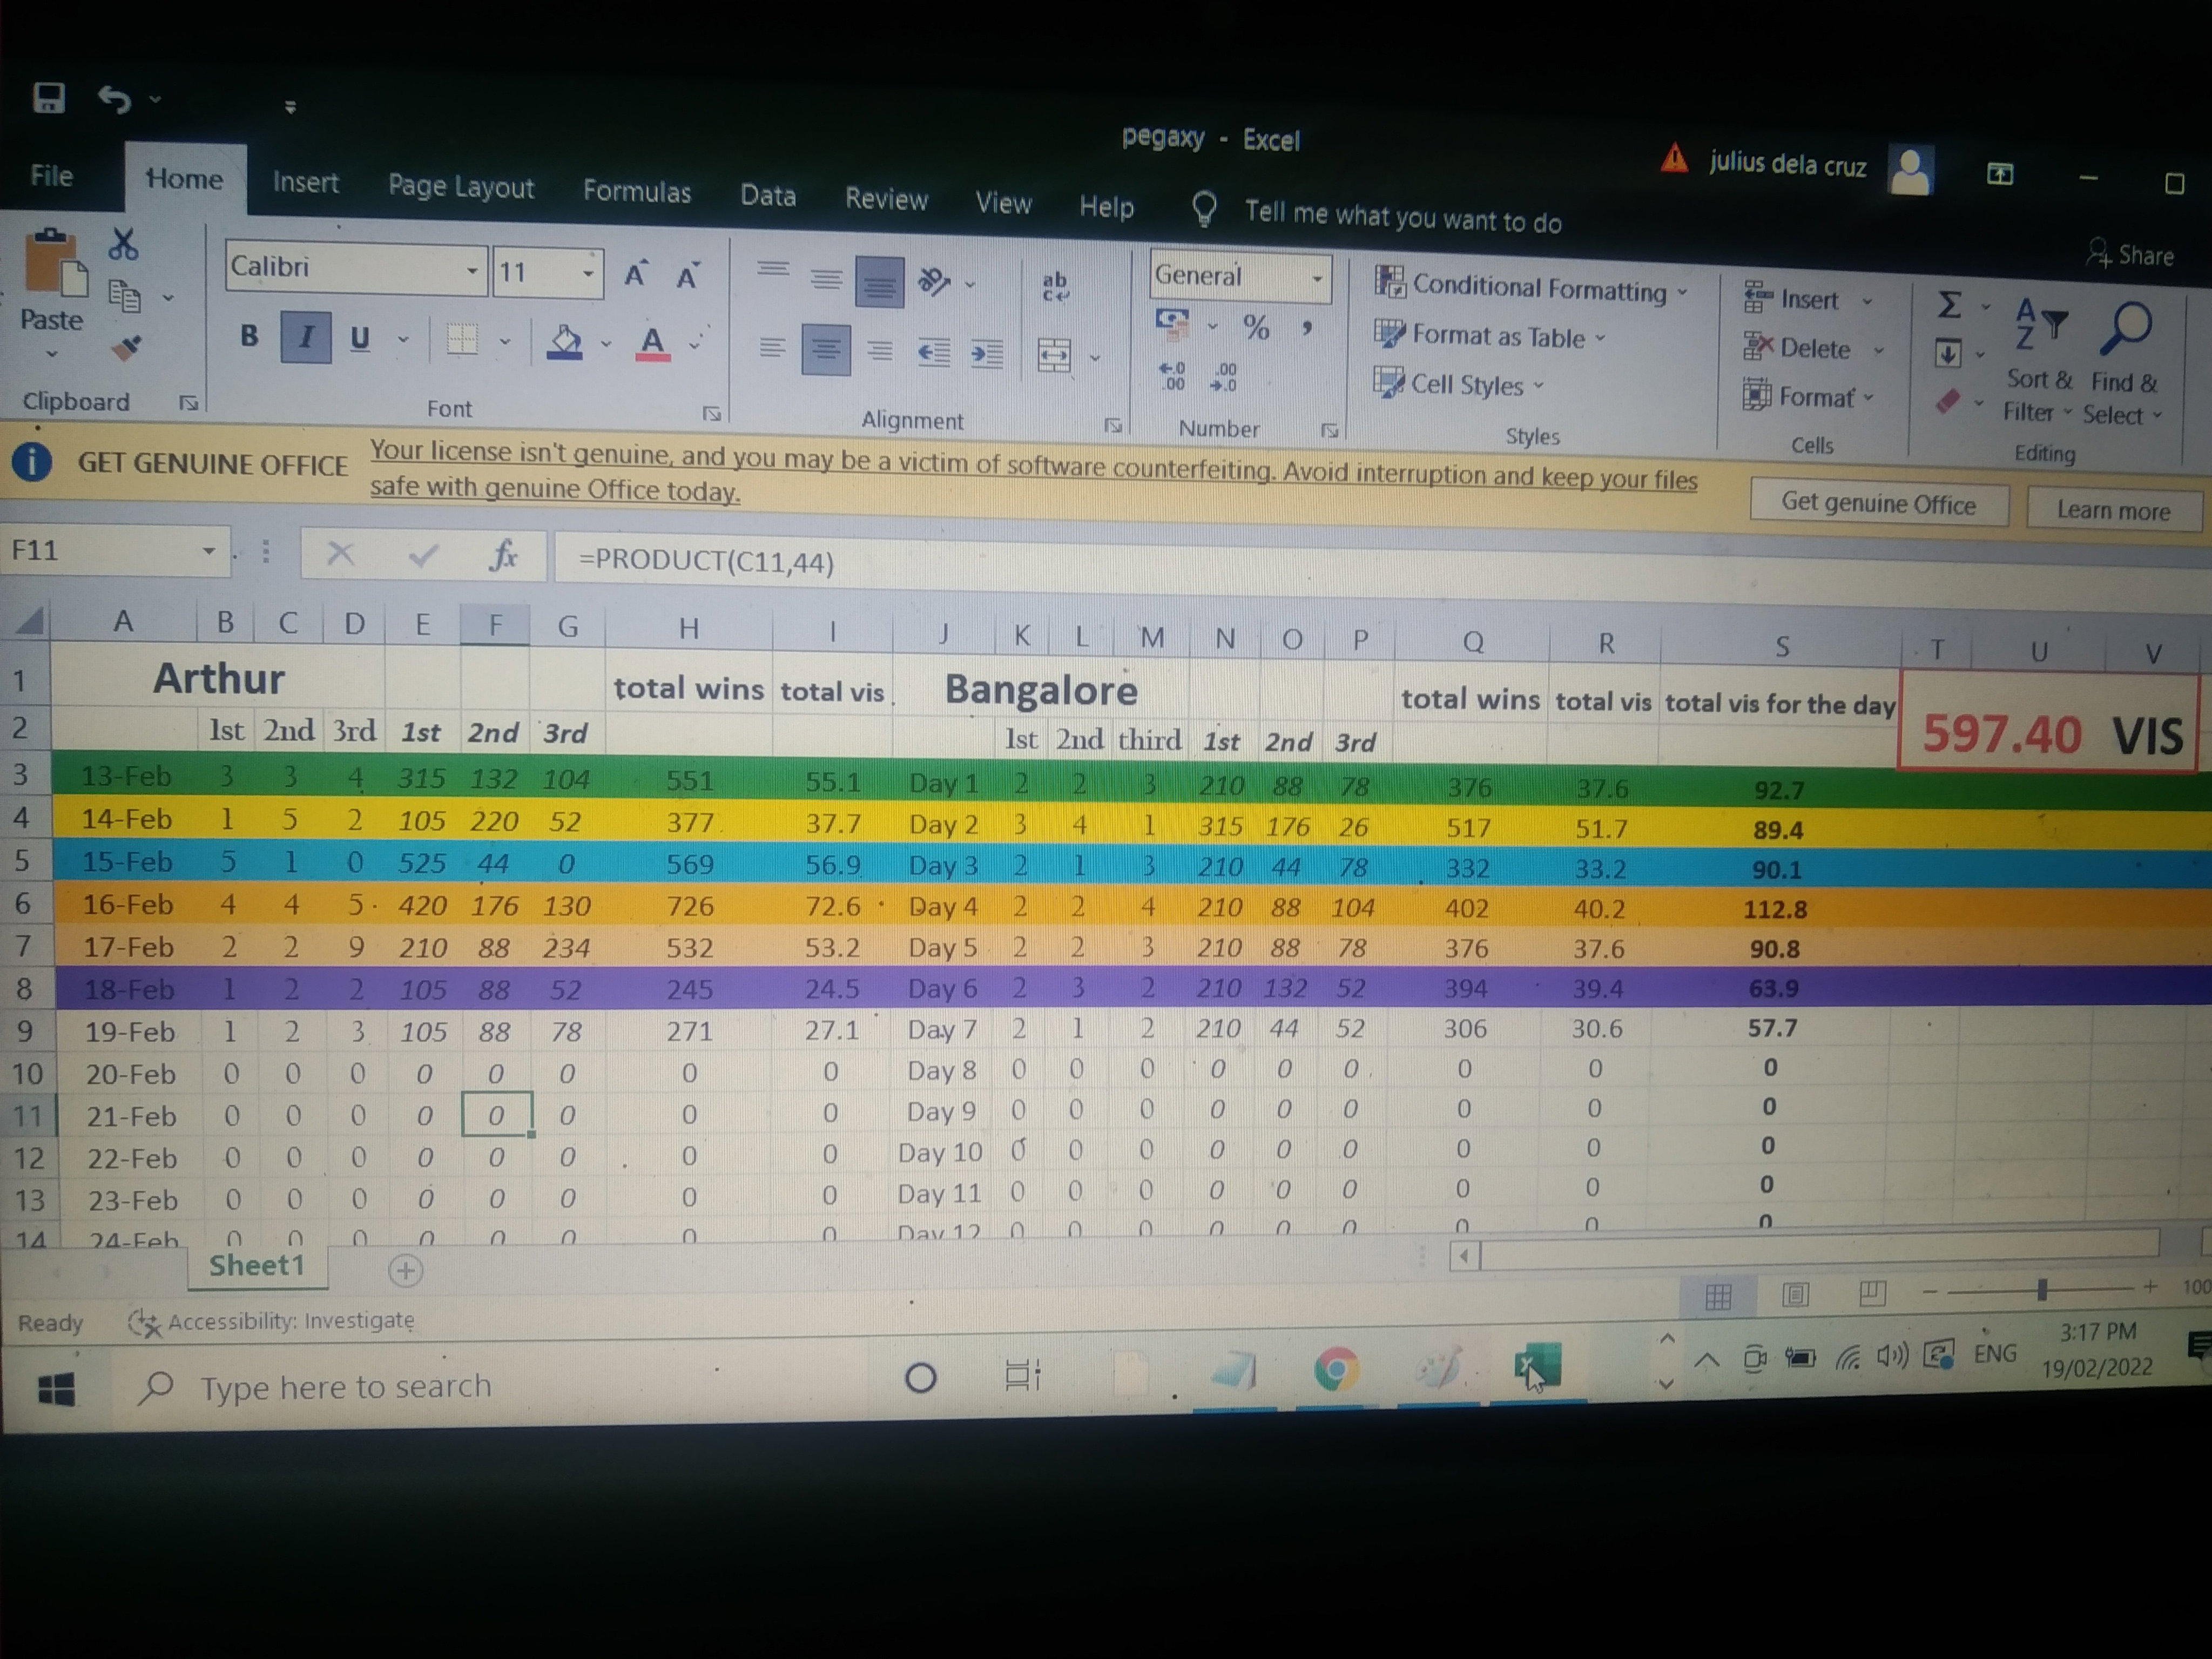Viewport: 2212px width, 1659px height.
Task: Decrease the cell indent
Action: click(934, 352)
